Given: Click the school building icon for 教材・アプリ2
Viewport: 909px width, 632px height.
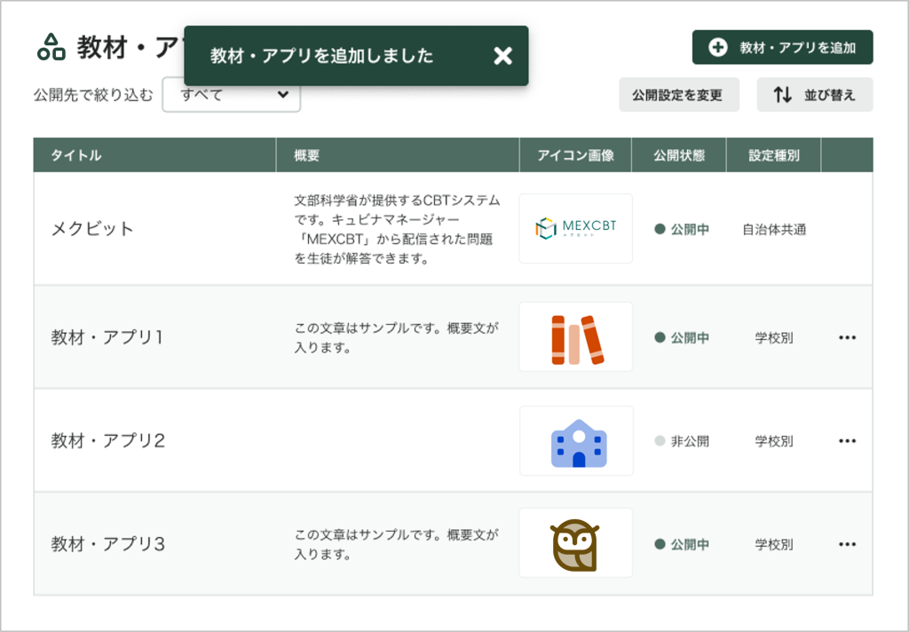Looking at the screenshot, I should pos(576,440).
